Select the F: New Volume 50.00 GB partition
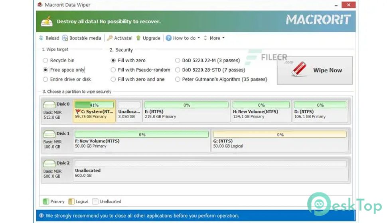 [x=142, y=141]
